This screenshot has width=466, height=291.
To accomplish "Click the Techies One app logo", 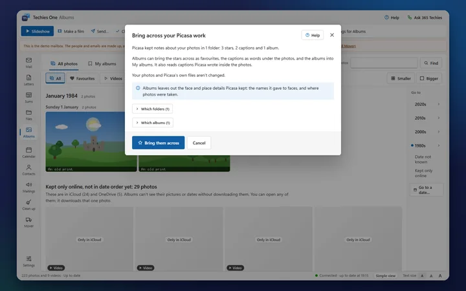I will tap(25, 17).
